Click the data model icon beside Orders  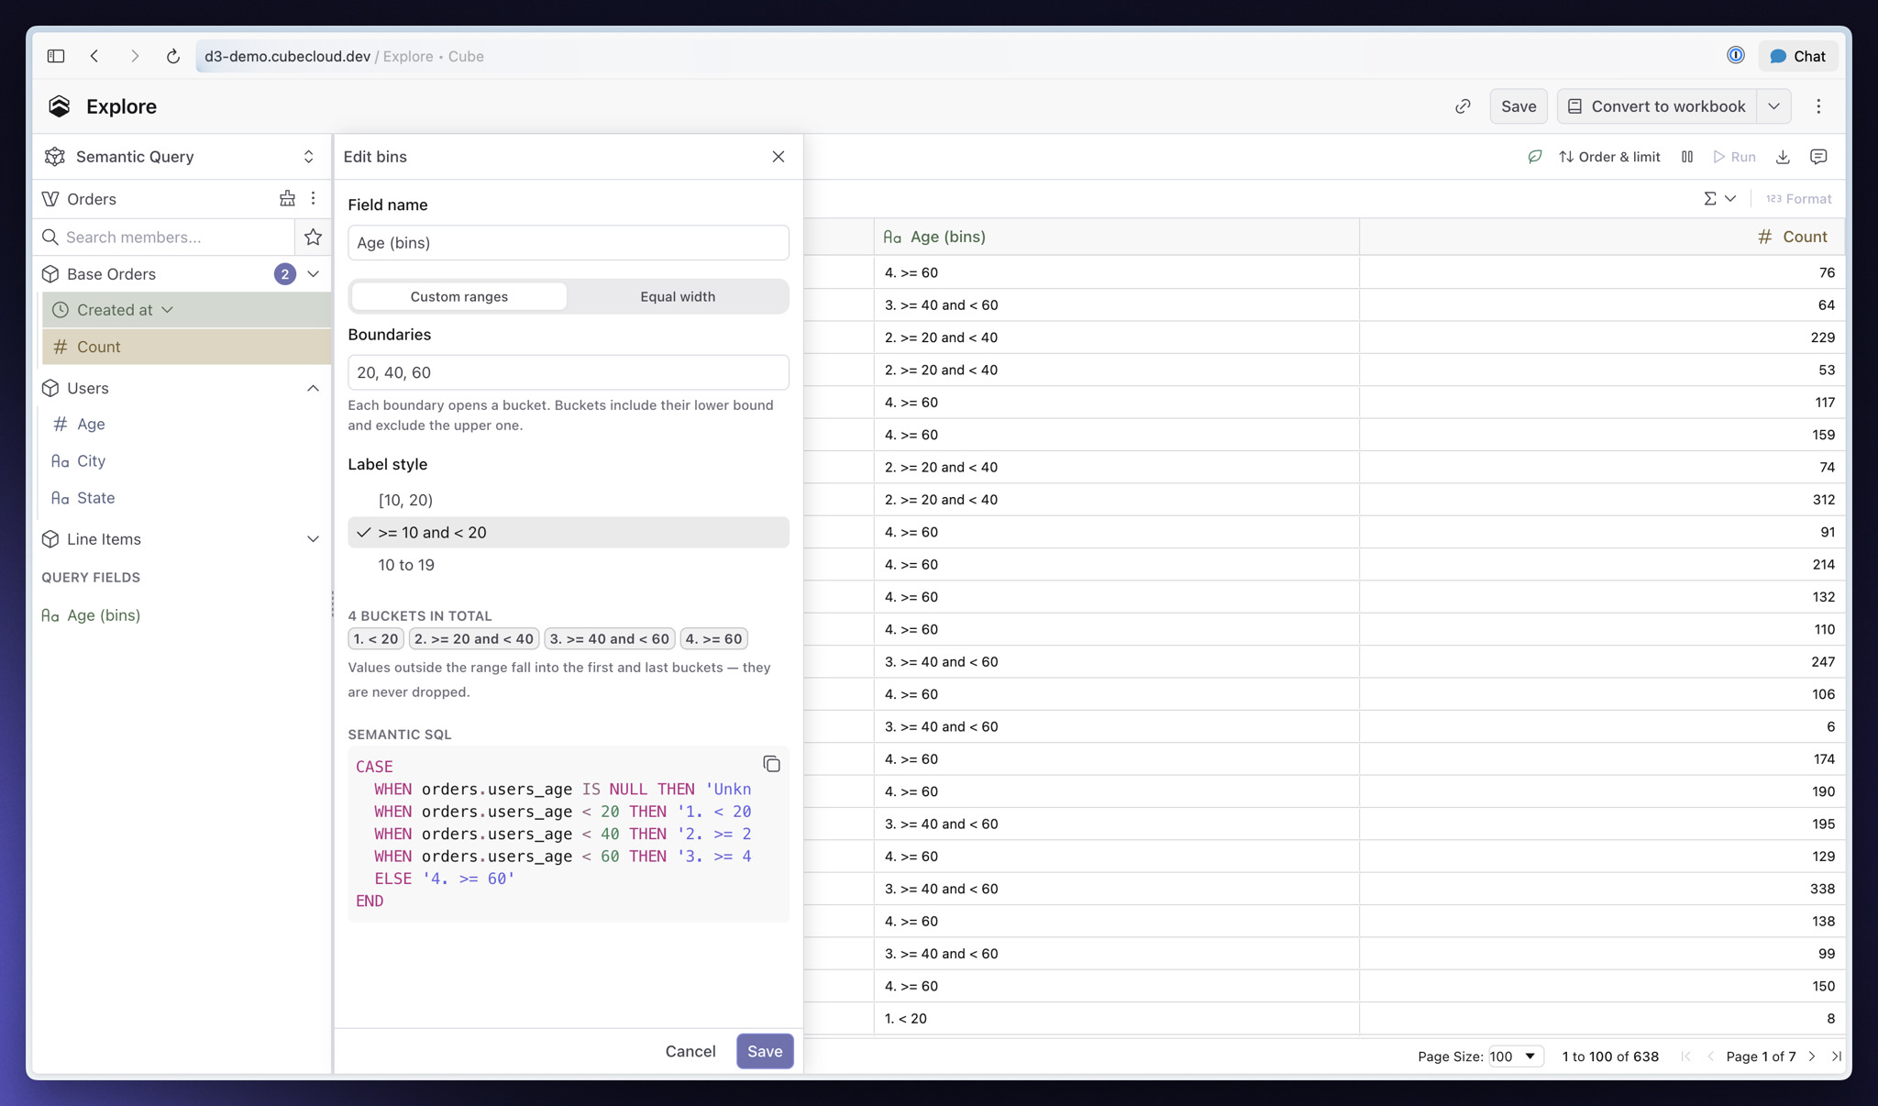[287, 198]
